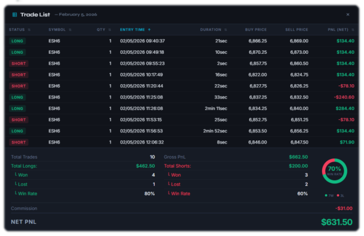Select SHORT badge of 10:17:49 trade
The image size is (364, 236).
19,75
